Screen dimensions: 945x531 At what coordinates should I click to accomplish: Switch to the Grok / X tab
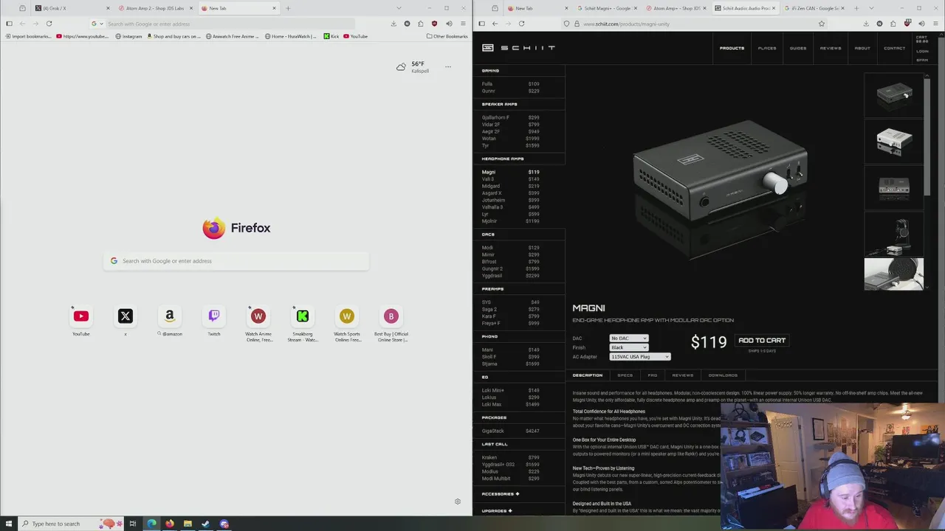70,8
